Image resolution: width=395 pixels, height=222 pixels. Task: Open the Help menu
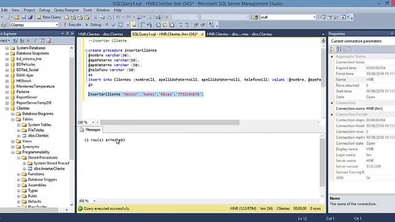pos(118,10)
